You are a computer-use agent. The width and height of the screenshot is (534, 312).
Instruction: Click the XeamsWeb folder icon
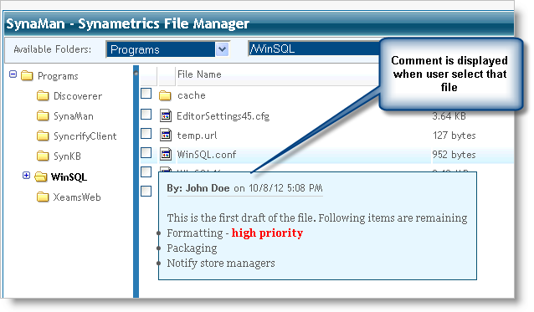43,197
